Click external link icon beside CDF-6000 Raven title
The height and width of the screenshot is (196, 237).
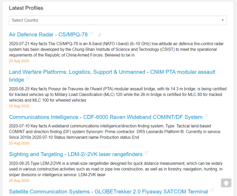click(x=206, y=116)
